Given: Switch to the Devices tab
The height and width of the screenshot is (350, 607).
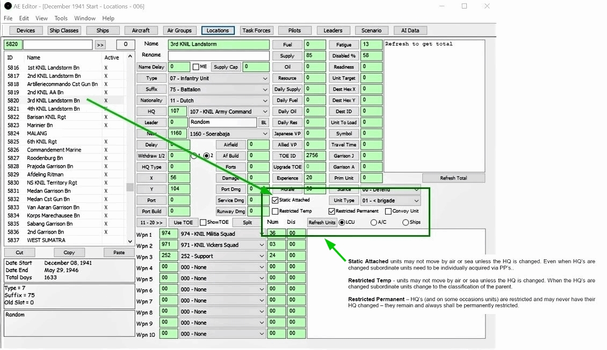Looking at the screenshot, I should (x=26, y=31).
